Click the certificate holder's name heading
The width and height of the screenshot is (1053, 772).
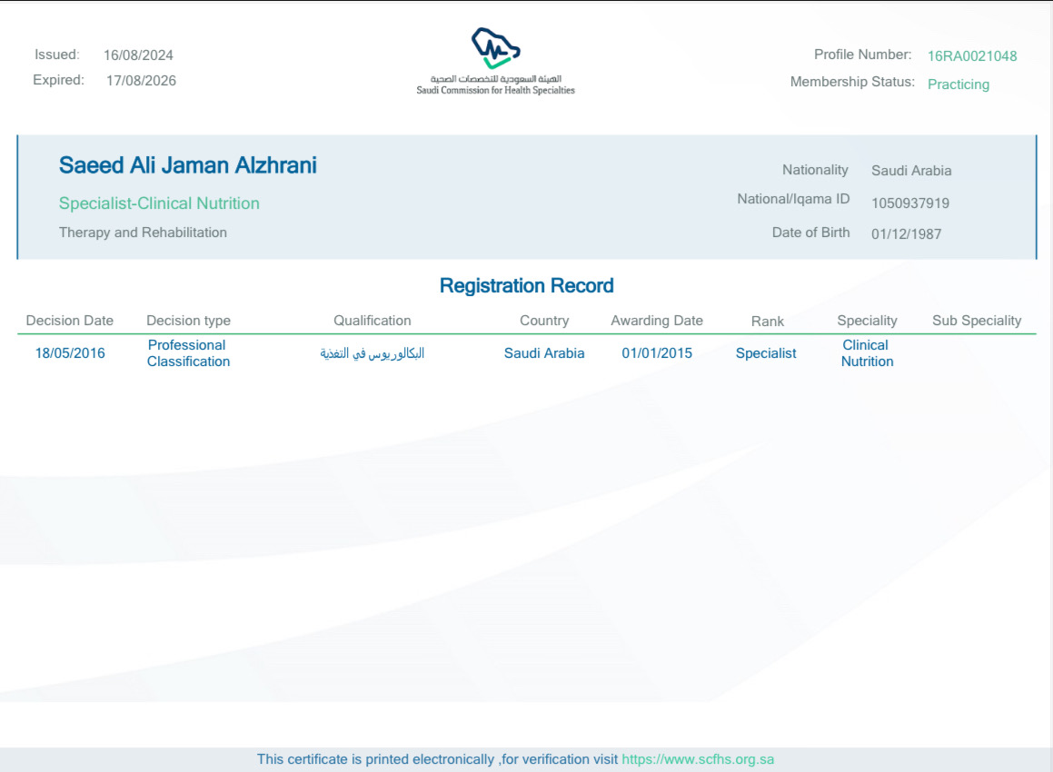[188, 166]
